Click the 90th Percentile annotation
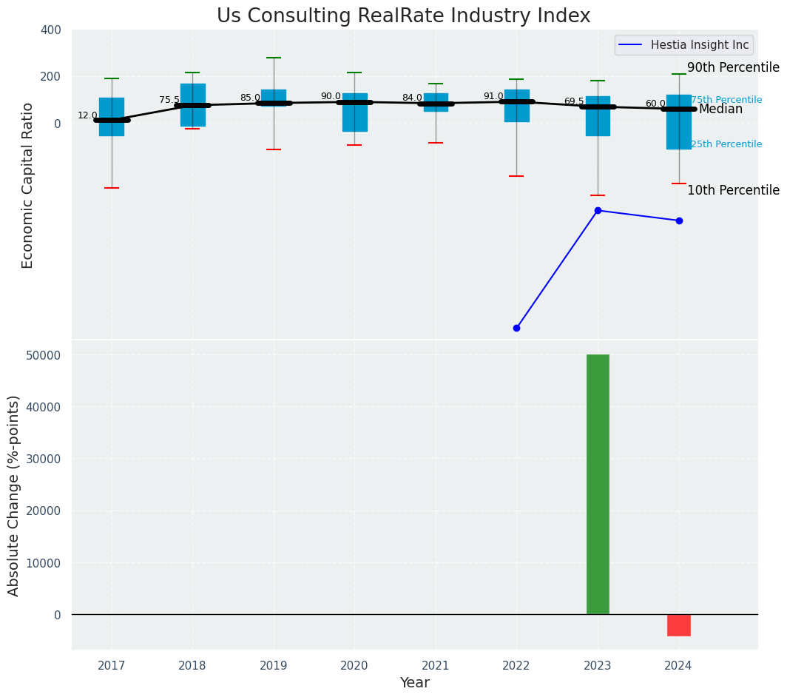This screenshot has width=787, height=697. click(733, 68)
